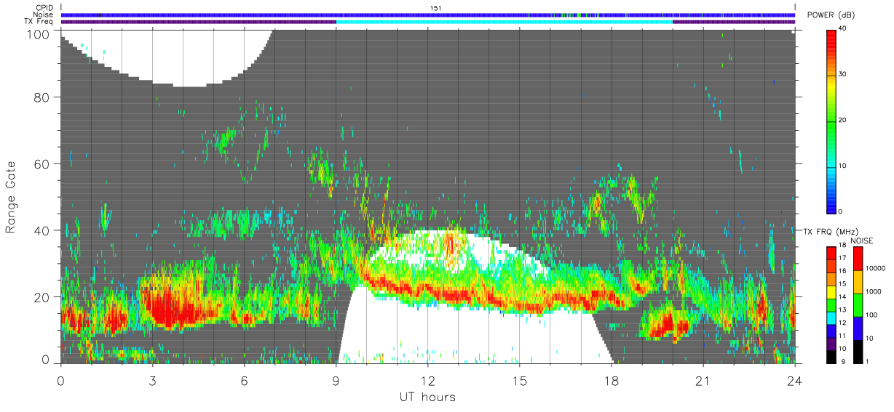894x412 pixels.
Task: Click tick label 21 on UT hours axis
Action: point(703,381)
